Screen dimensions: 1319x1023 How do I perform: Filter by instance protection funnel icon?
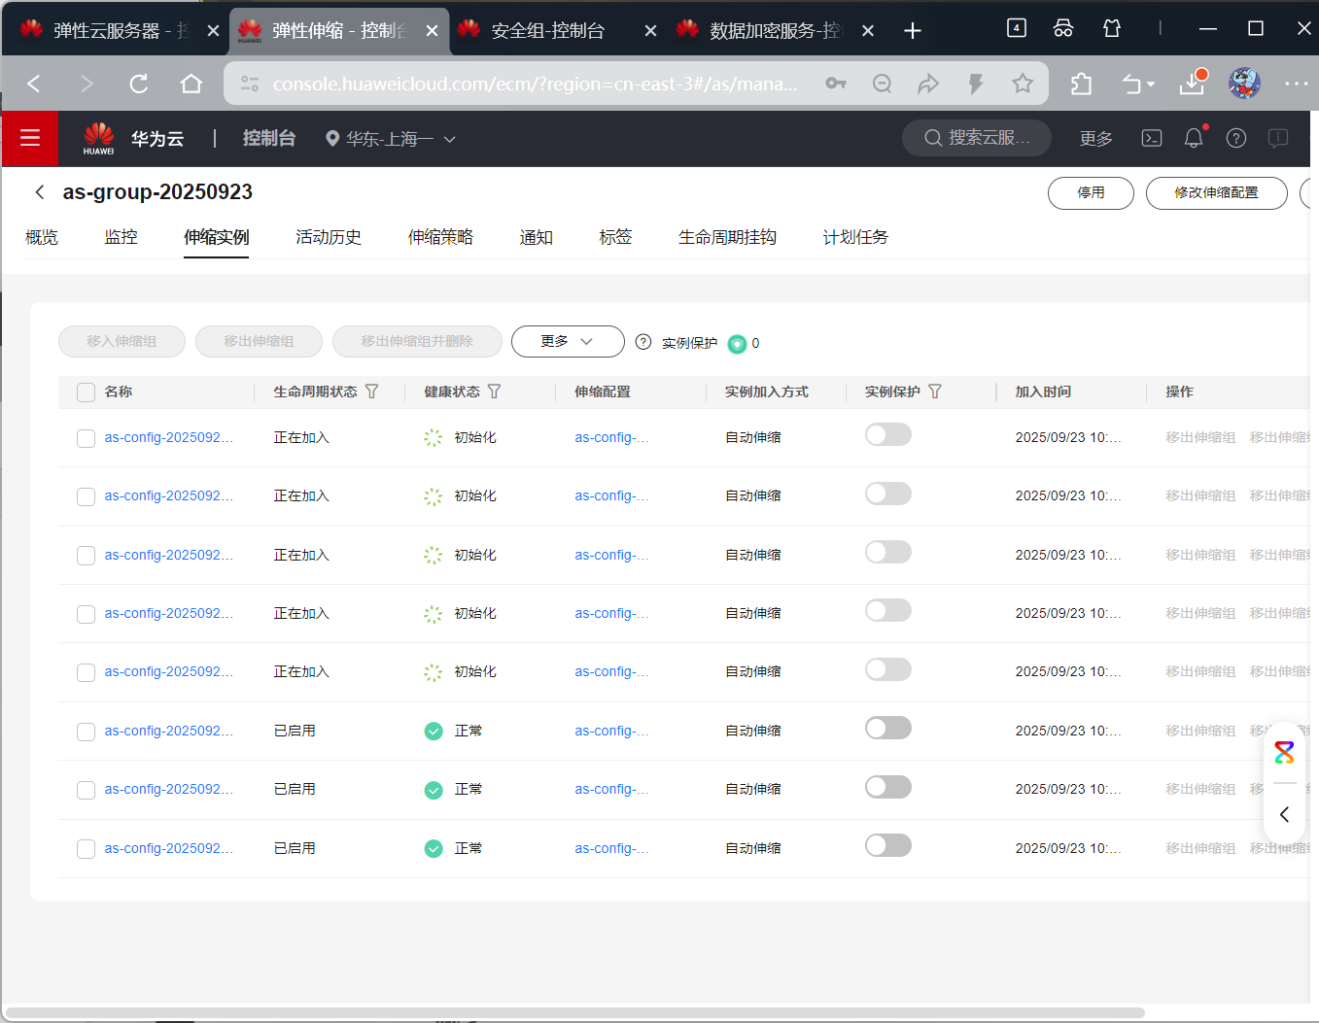[x=935, y=392]
